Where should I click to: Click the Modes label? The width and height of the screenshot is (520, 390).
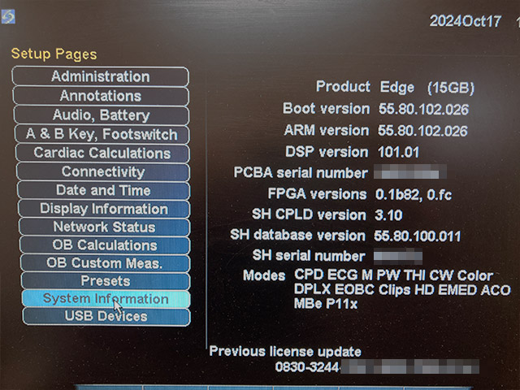pos(264,275)
